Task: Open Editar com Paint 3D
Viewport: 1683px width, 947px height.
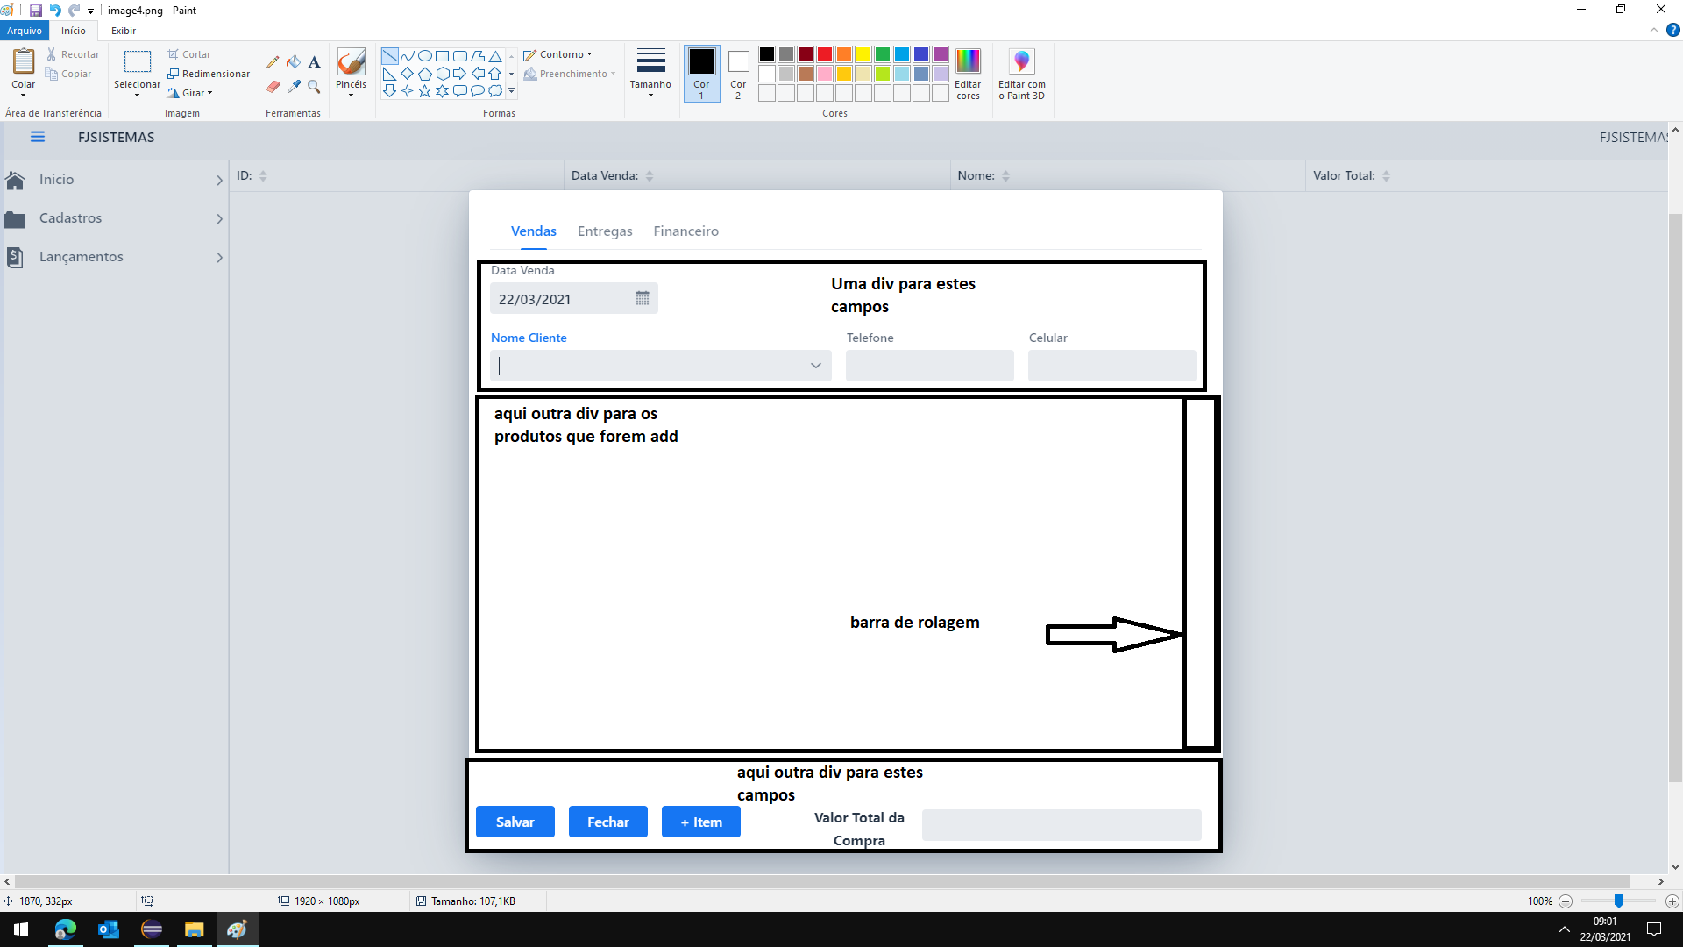Action: 1021,74
